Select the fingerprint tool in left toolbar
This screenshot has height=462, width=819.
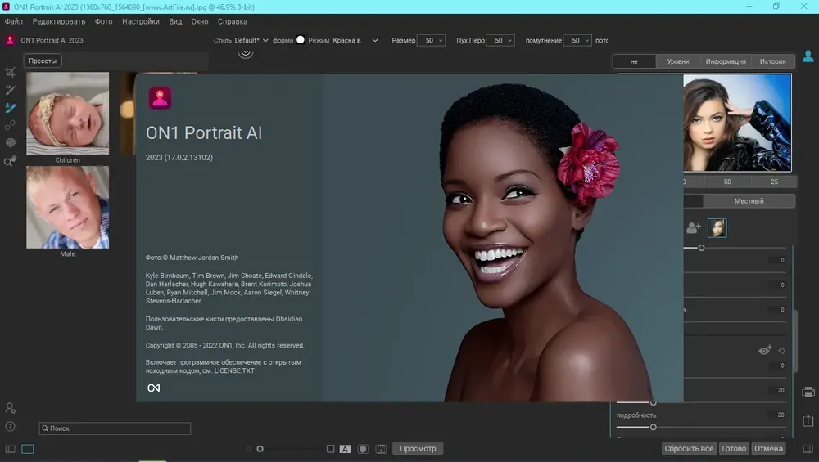click(11, 142)
